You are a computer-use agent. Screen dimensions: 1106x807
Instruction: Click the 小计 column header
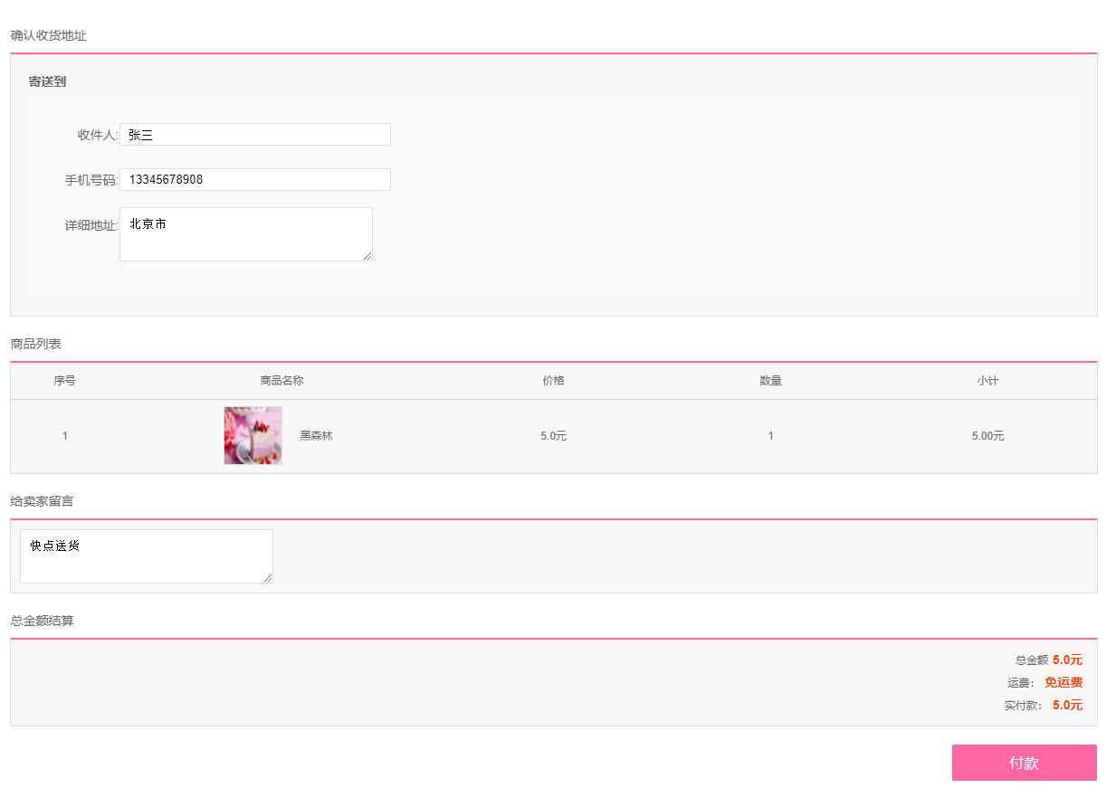988,381
